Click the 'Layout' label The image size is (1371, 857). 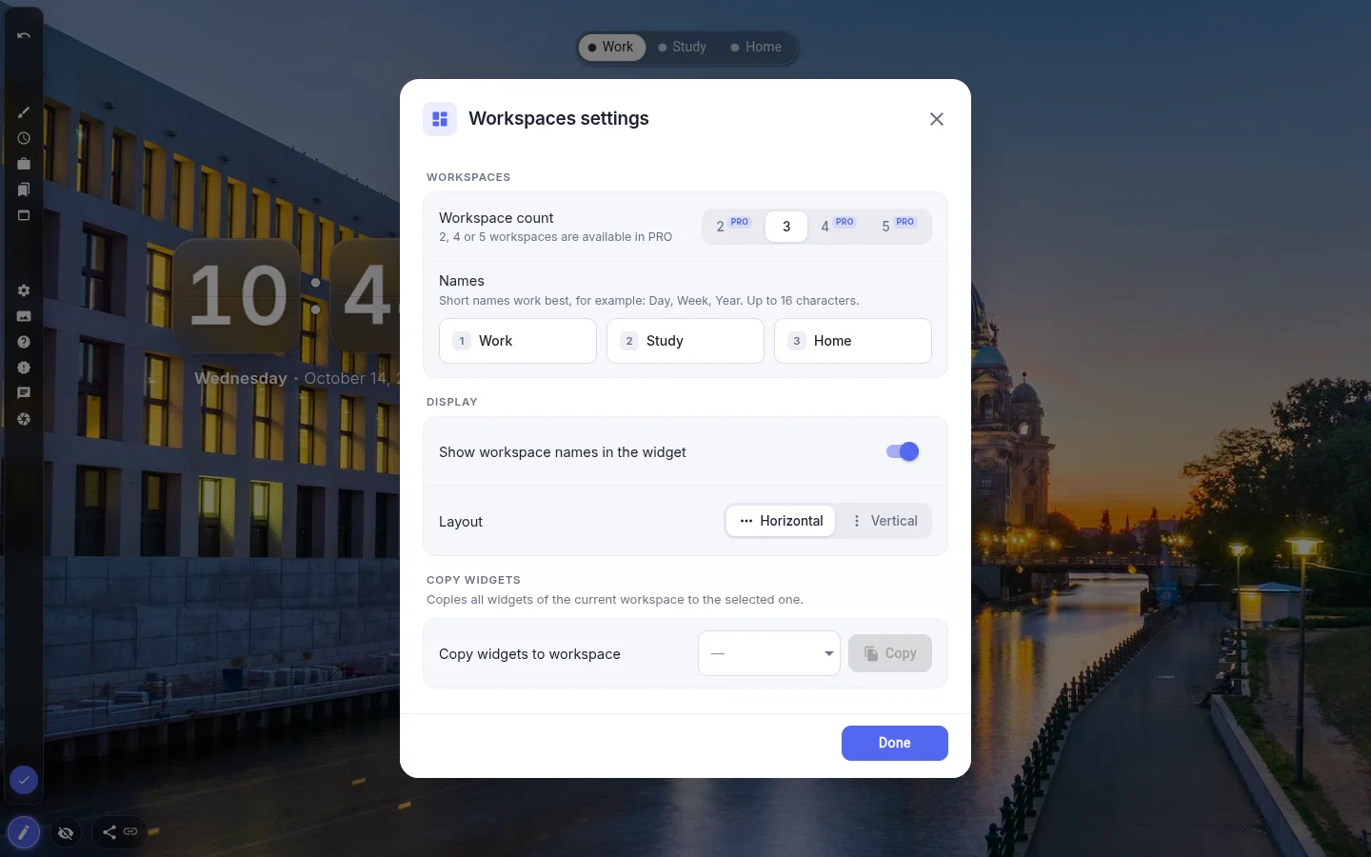coord(461,522)
